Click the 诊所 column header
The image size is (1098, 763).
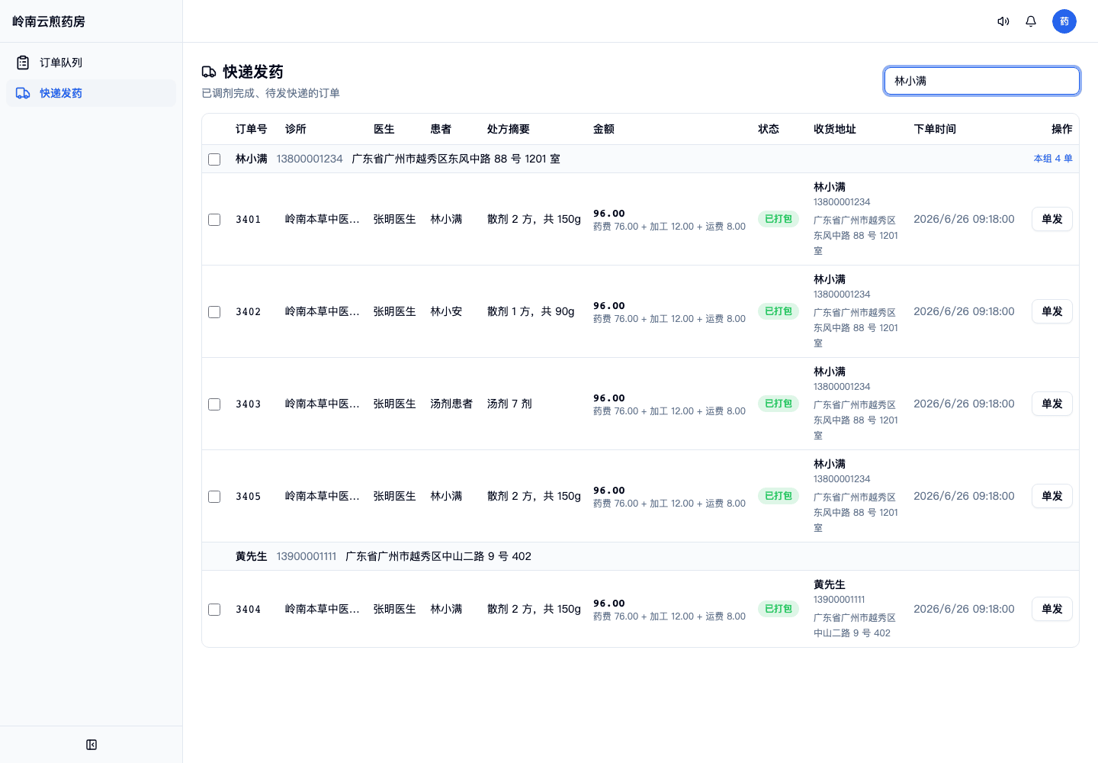click(296, 129)
